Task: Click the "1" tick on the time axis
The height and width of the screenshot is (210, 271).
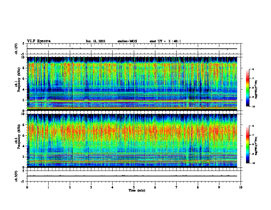Action: tap(48, 187)
